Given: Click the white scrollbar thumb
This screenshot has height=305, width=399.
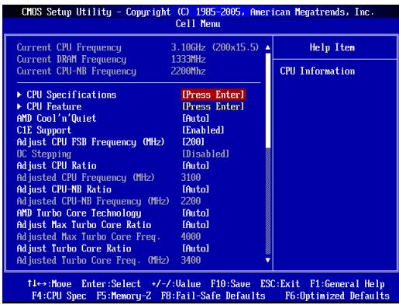Looking at the screenshot, I should [x=268, y=100].
